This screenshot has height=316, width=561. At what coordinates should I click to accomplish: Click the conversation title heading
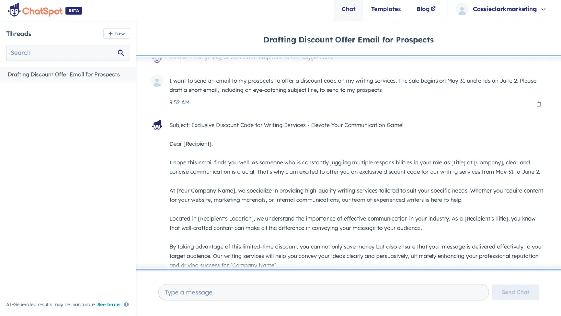348,40
